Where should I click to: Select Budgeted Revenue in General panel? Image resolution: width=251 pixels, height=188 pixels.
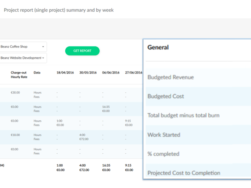coord(171,77)
